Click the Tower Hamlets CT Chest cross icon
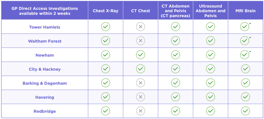This screenshot has width=264, height=119. coord(140,27)
